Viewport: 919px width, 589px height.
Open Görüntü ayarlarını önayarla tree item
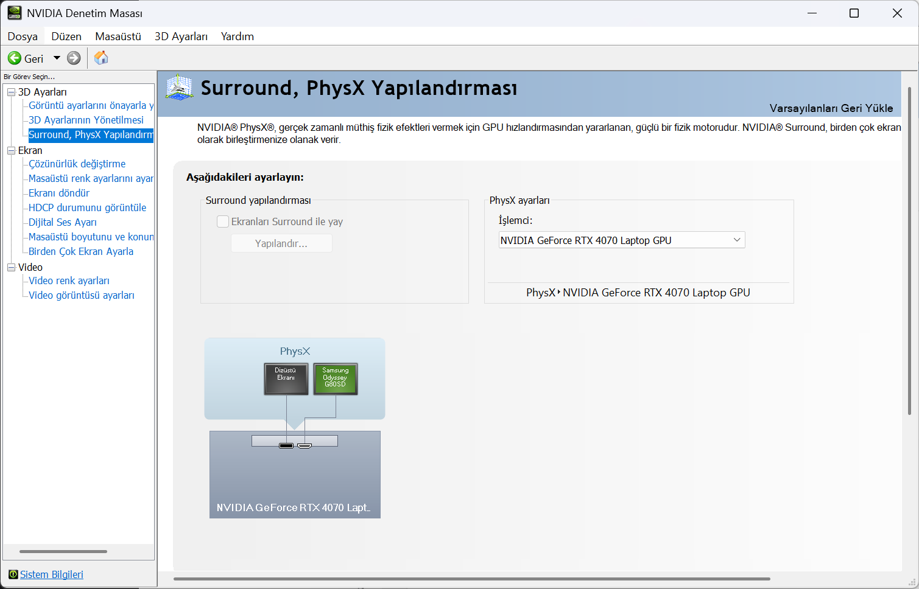(x=91, y=105)
